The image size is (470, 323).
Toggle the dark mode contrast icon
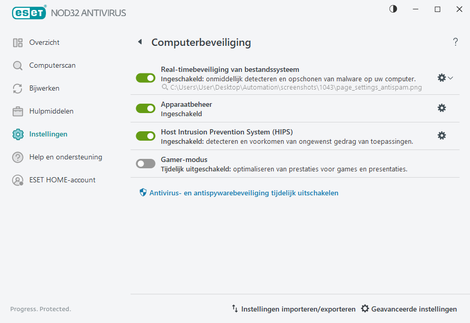[393, 9]
